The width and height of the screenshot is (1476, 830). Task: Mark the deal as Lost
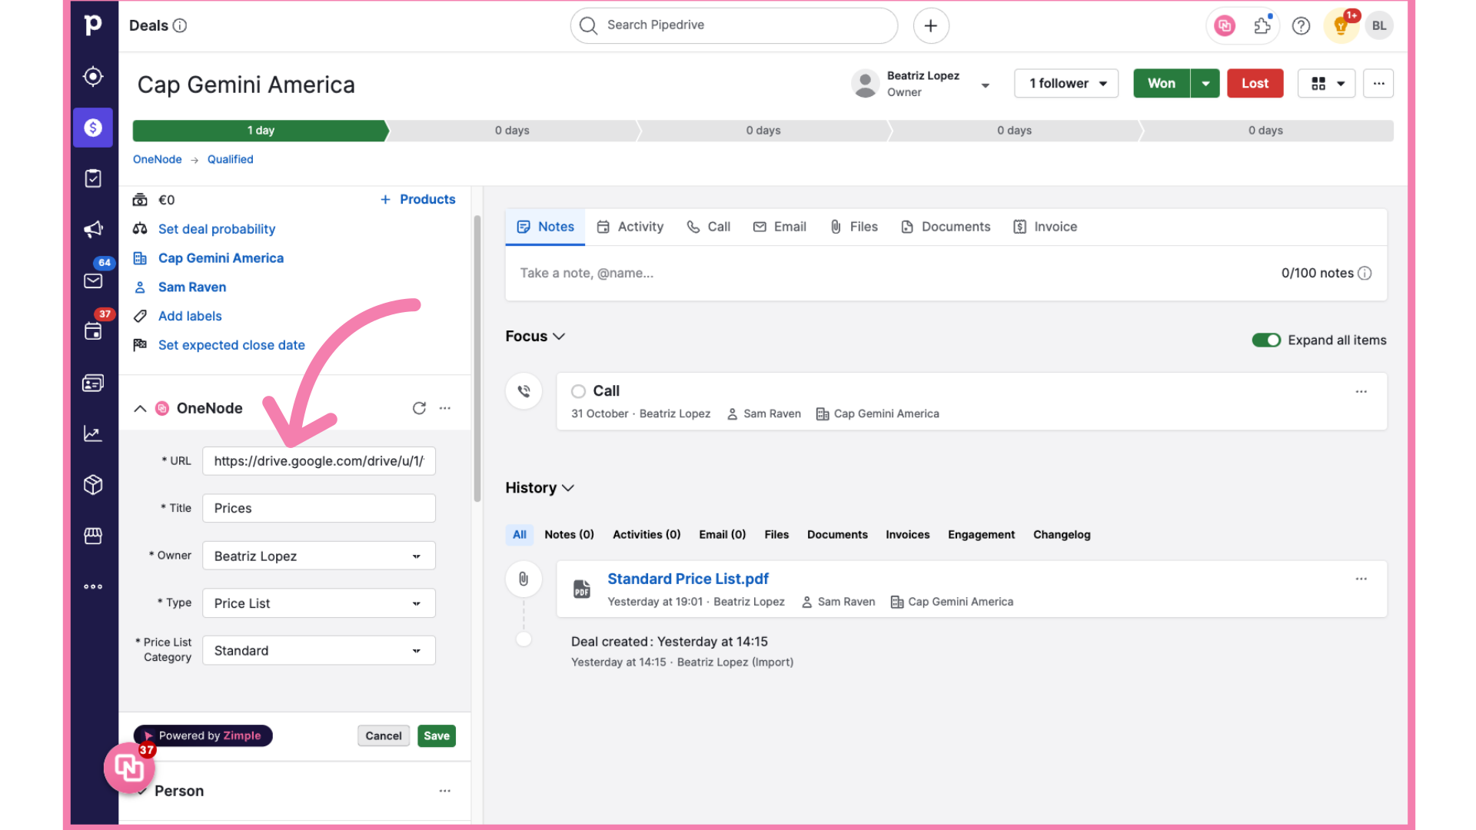coord(1255,83)
